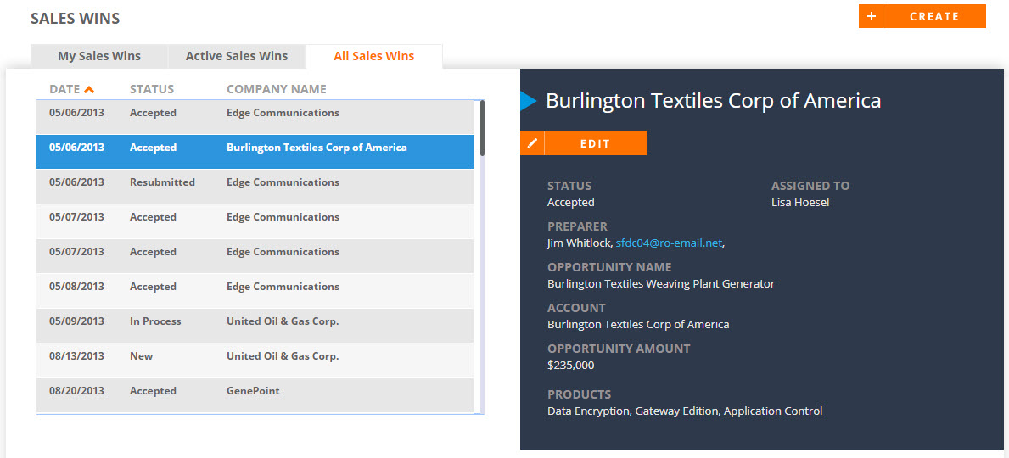Click the Burlington Textiles Corp of America title heading
This screenshot has width=1009, height=458.
(x=713, y=101)
